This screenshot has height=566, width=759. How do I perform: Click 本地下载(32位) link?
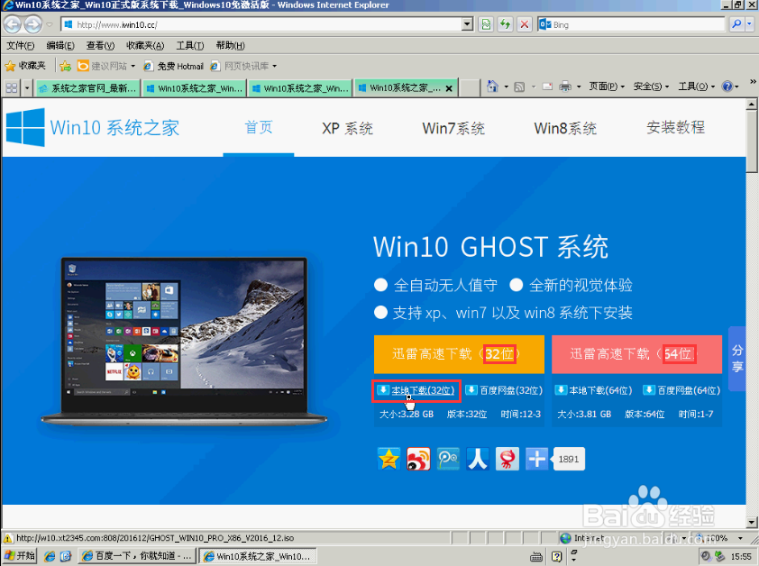coord(423,390)
